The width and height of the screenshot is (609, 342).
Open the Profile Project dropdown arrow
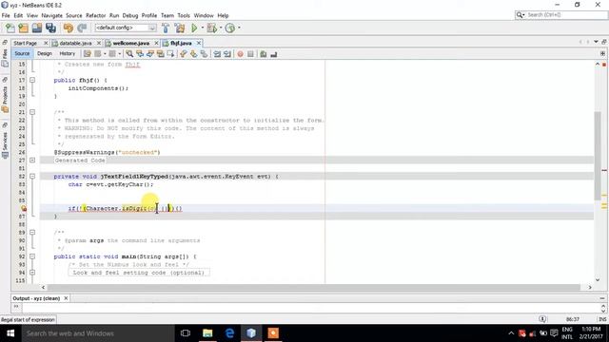(x=239, y=28)
